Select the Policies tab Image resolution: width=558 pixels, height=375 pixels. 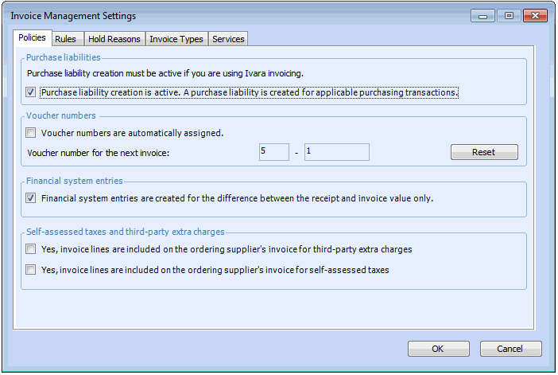coord(33,37)
